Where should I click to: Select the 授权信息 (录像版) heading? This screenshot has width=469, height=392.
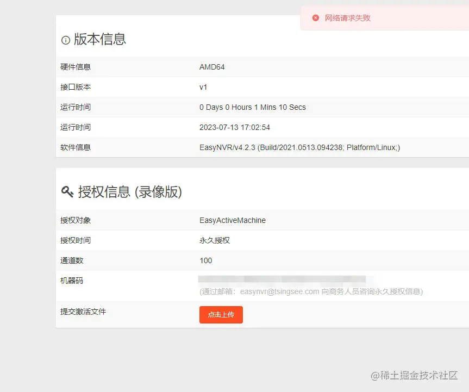130,192
